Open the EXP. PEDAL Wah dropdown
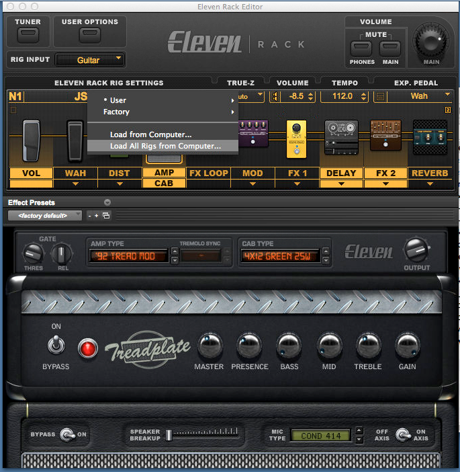 (421, 96)
